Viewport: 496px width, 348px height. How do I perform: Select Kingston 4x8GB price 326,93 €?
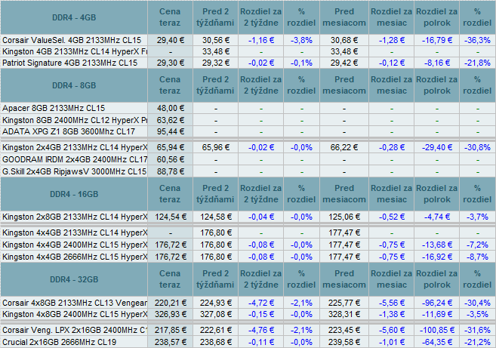point(170,315)
